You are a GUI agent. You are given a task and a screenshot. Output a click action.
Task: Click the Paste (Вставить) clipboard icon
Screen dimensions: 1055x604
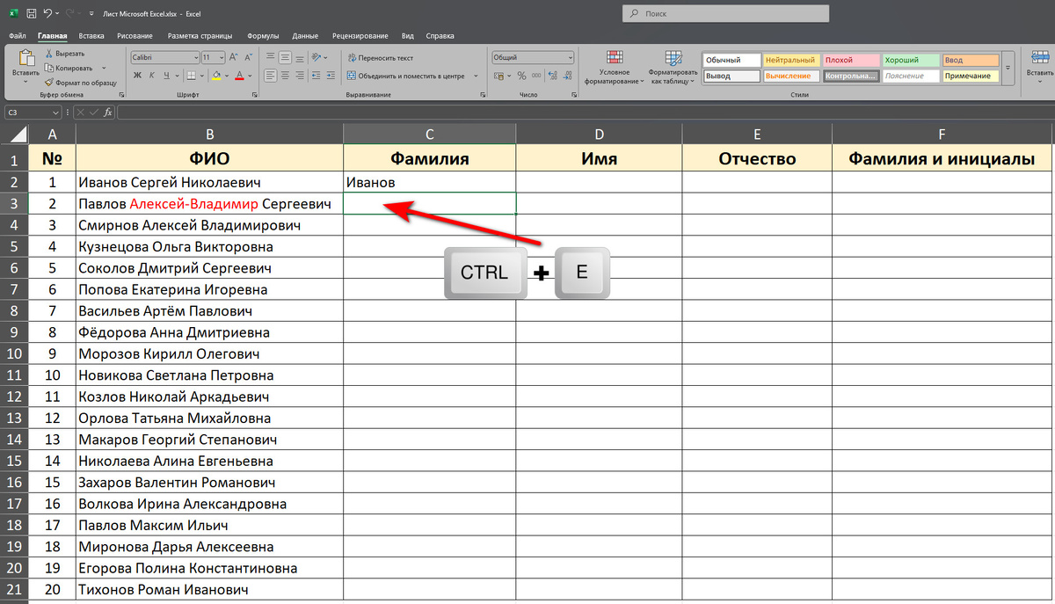point(27,58)
